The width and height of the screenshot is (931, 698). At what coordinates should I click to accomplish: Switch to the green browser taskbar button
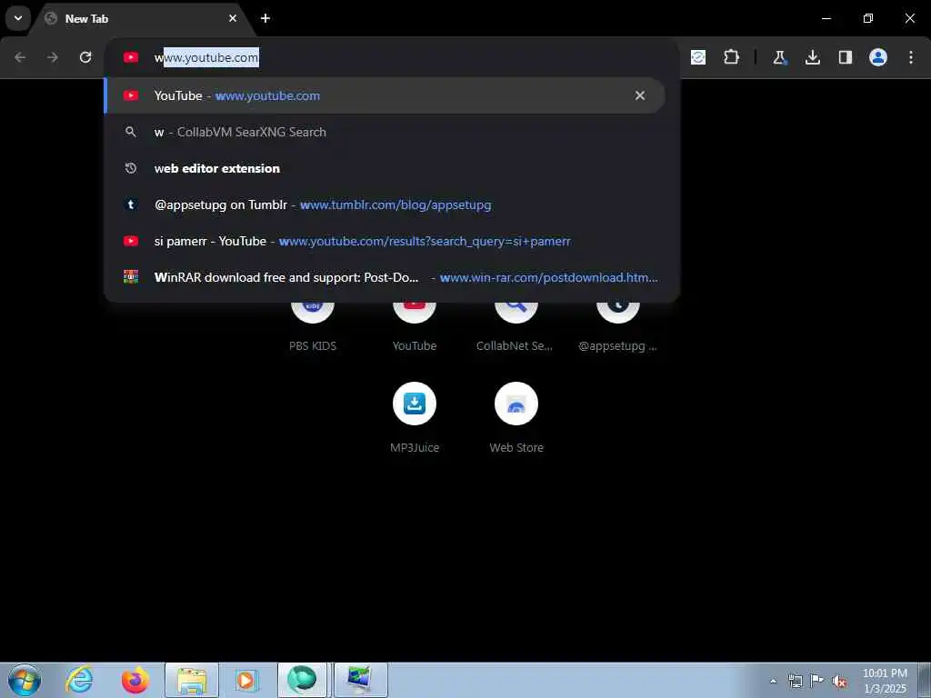(302, 680)
